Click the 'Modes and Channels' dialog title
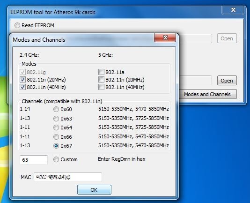This screenshot has width=250, height=203. 39,40
